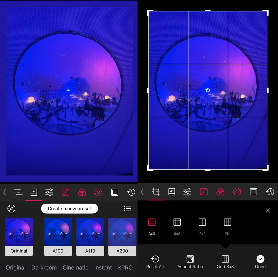This screenshot has height=277, width=278.
Task: Click the compass discover icon
Action: pyautogui.click(x=11, y=209)
